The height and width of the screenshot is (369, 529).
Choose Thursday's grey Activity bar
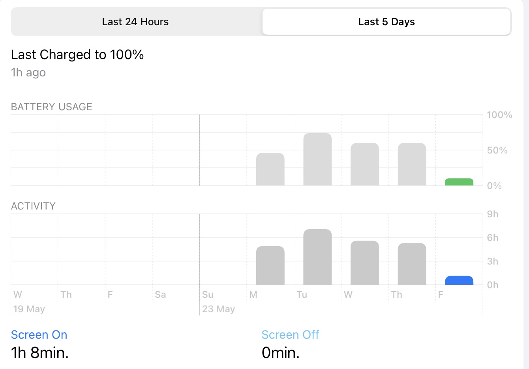pos(412,264)
